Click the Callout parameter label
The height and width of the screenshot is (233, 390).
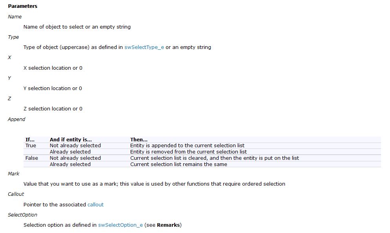[x=16, y=194]
